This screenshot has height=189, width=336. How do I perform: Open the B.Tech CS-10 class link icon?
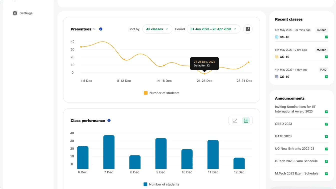(x=326, y=37)
